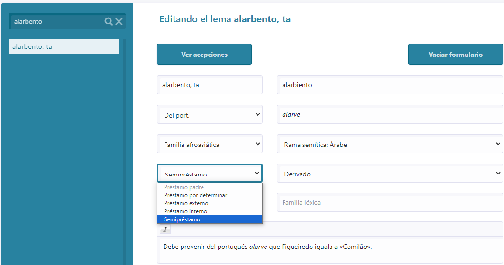Expand the 'Familia afroasiática' dropdown
The image size is (504, 265).
coord(210,144)
